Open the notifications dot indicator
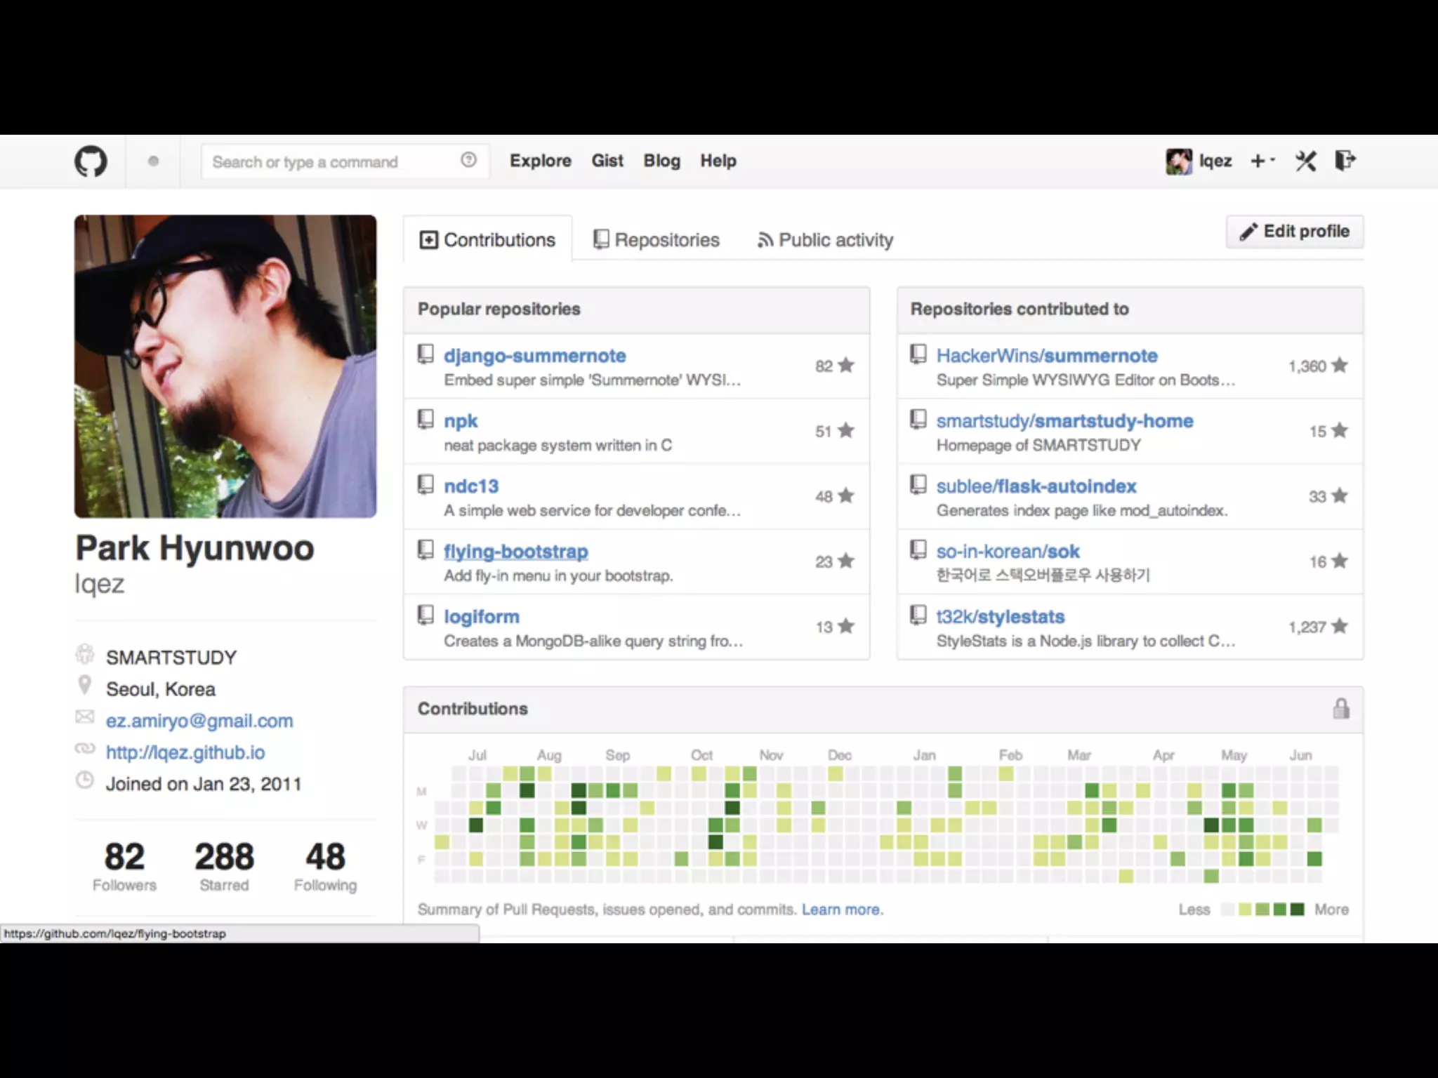This screenshot has width=1438, height=1078. point(153,161)
